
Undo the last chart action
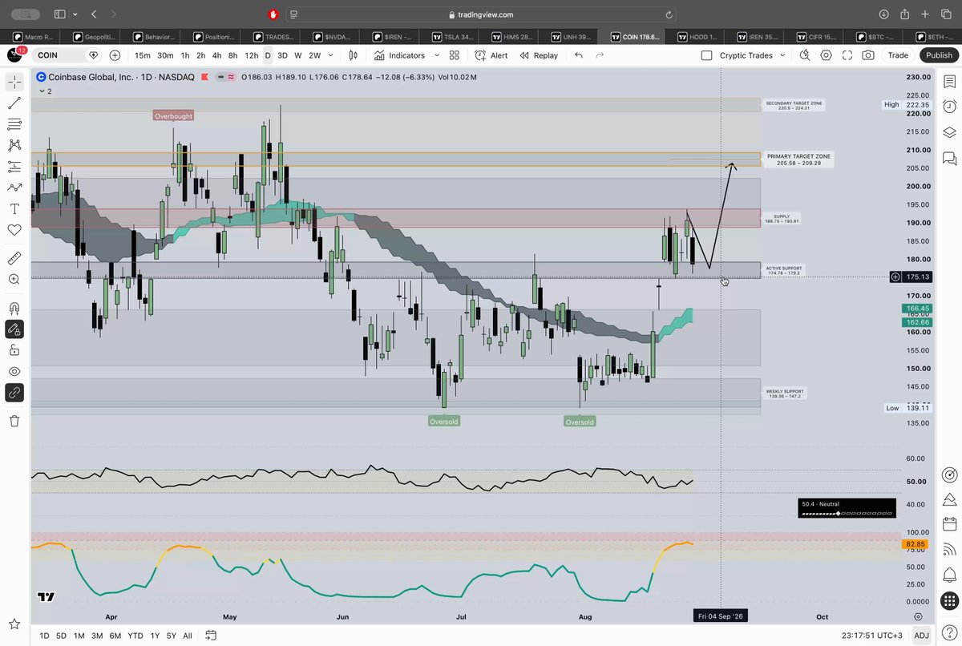(x=579, y=55)
